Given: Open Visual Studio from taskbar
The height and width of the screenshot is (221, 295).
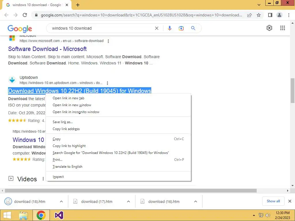Looking at the screenshot, I should click(x=59, y=215).
